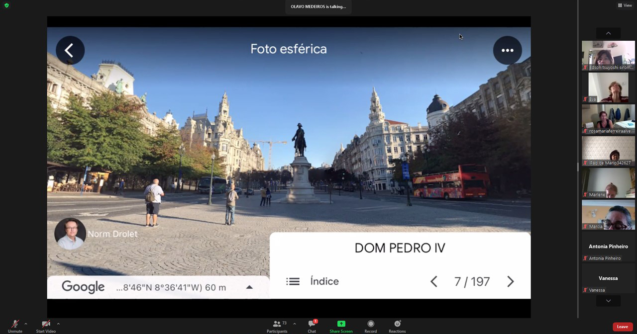Viewport: 637px width, 334px height.
Task: Start Video with the camera toggle
Action: pyautogui.click(x=46, y=326)
